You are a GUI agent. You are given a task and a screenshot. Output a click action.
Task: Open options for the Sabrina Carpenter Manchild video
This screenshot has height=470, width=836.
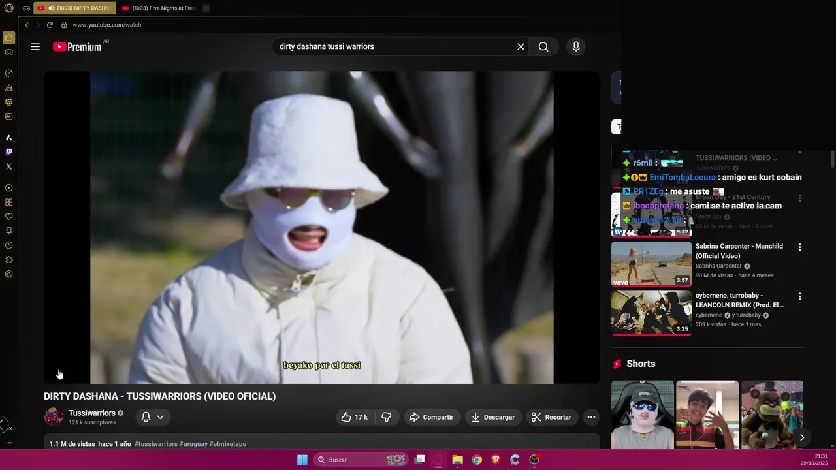pos(799,247)
